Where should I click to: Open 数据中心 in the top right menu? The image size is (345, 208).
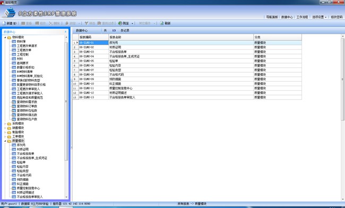(287, 17)
